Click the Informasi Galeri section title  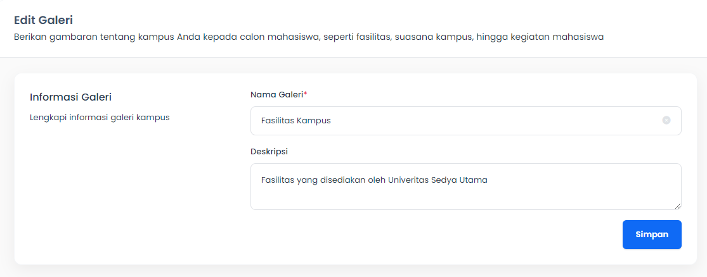[x=70, y=97]
